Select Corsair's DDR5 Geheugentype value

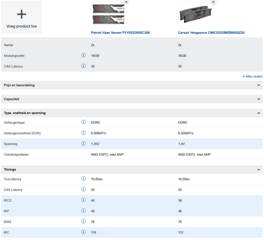click(182, 123)
